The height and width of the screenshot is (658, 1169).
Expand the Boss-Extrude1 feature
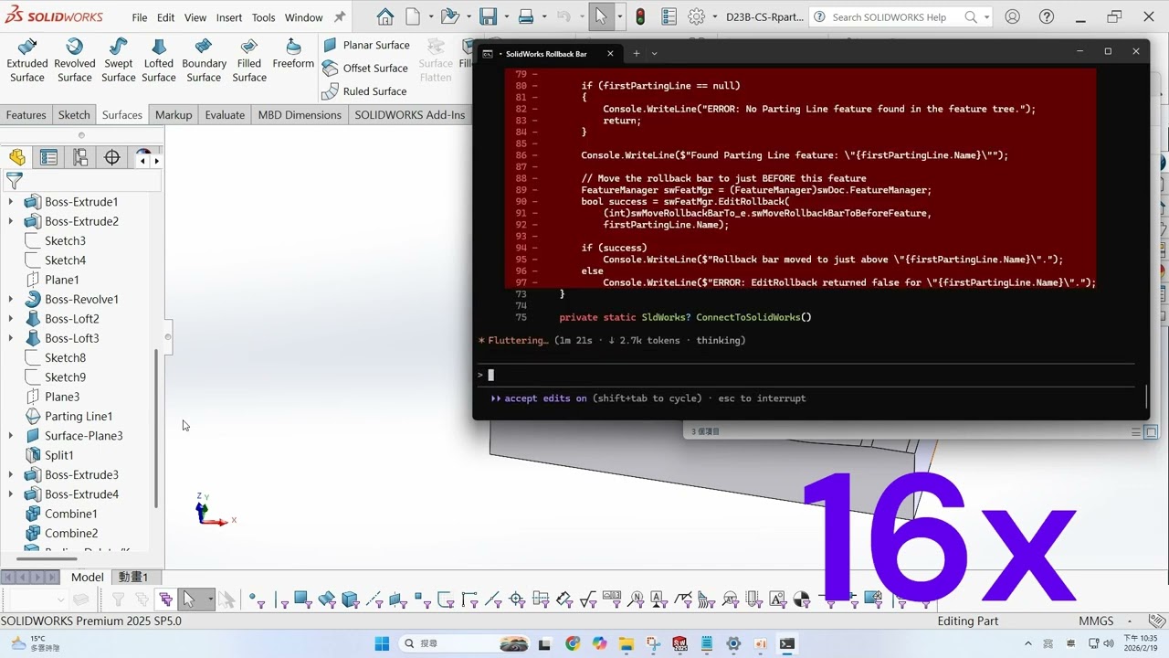tap(11, 201)
